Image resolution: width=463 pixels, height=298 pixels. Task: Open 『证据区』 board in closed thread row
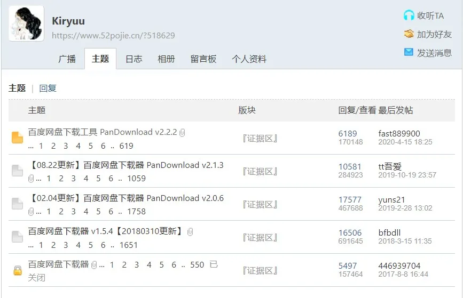(260, 271)
